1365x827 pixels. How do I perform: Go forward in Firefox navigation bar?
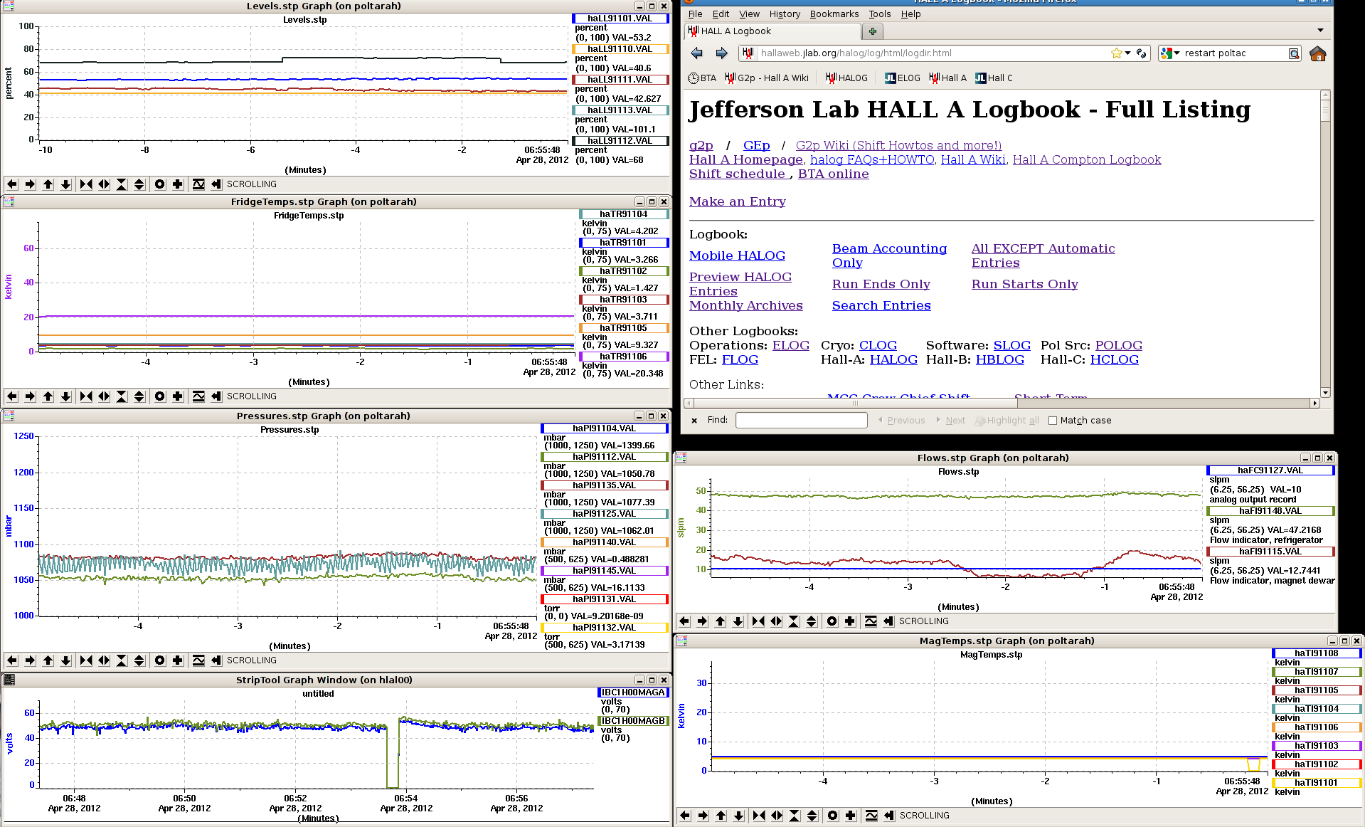721,53
